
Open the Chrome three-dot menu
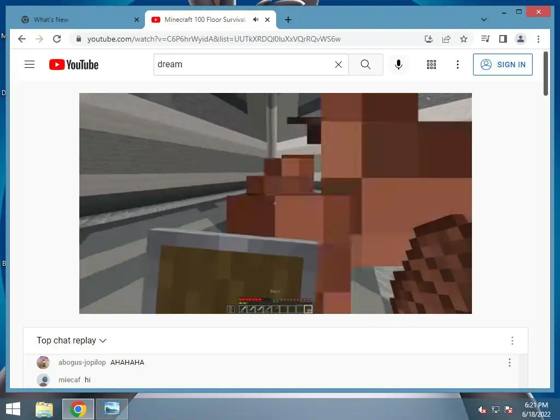pos(538,39)
